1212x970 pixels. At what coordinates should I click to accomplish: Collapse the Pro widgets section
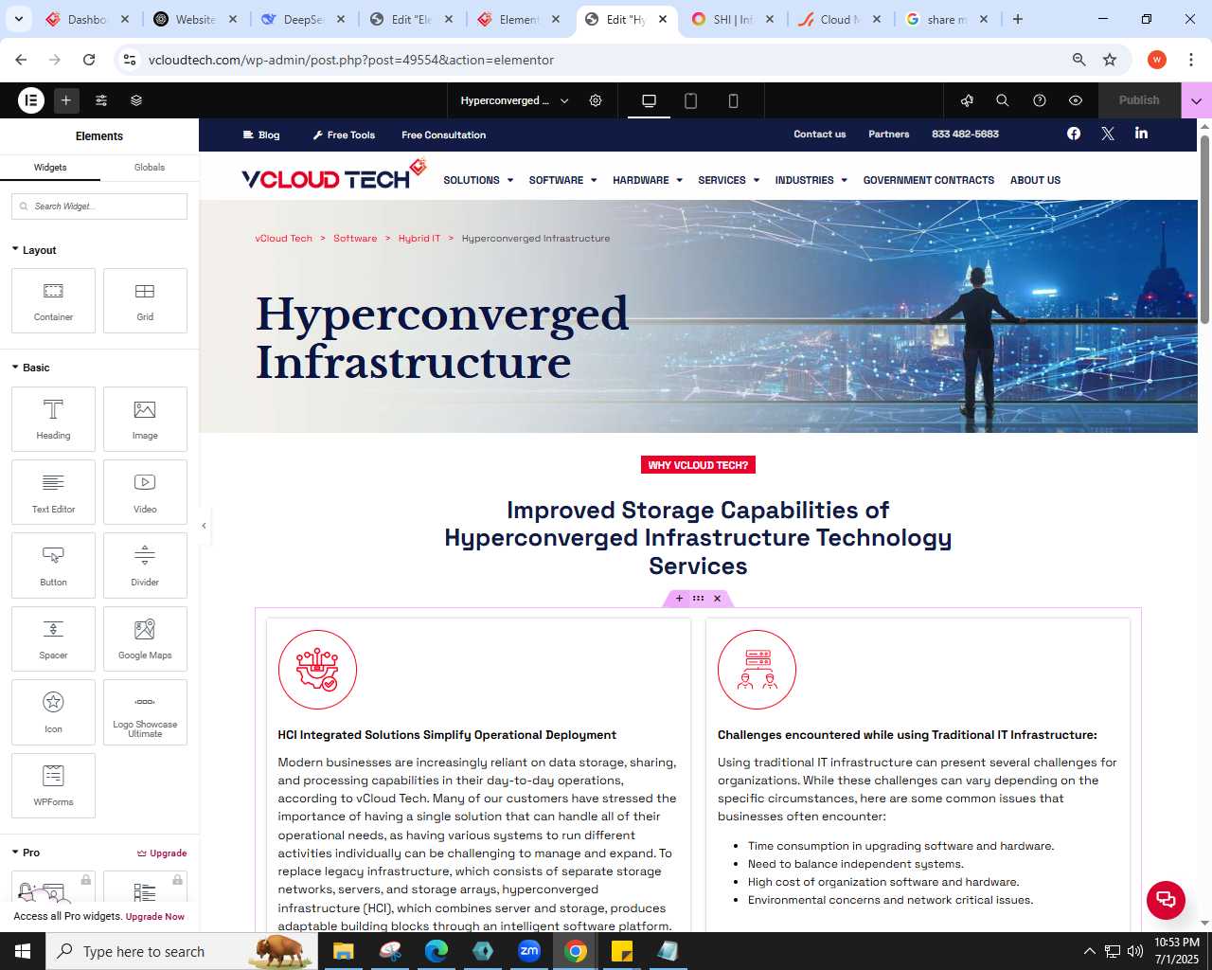[x=26, y=853]
